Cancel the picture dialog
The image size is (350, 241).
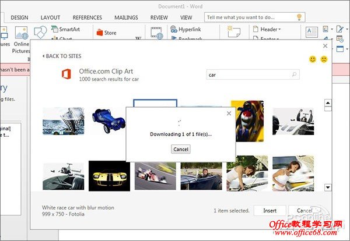(304, 211)
